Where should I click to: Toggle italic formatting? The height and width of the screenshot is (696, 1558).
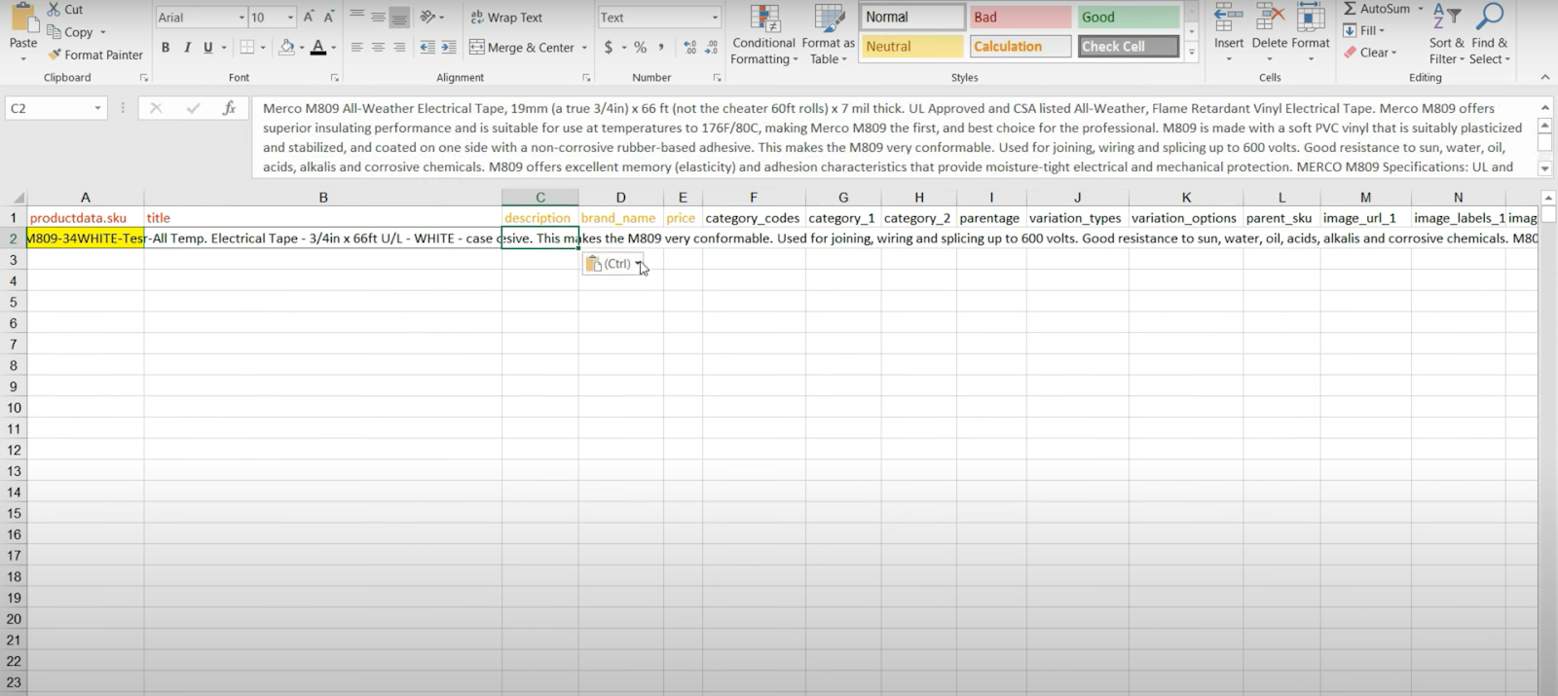point(187,47)
